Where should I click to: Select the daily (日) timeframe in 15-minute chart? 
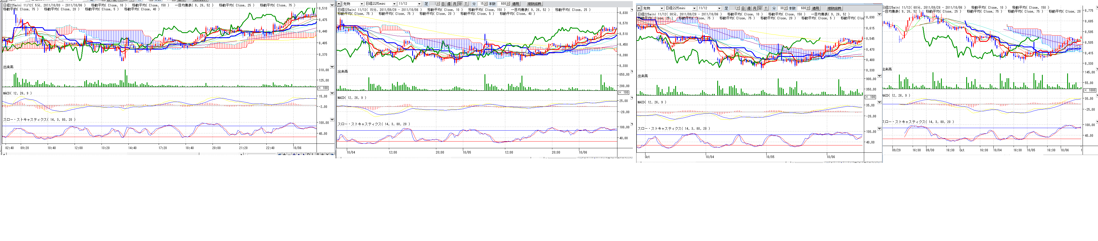[443, 4]
